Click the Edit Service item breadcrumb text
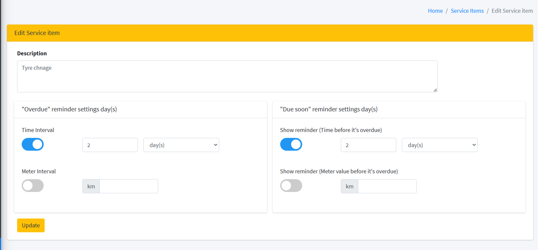This screenshot has height=250, width=538. [x=512, y=11]
